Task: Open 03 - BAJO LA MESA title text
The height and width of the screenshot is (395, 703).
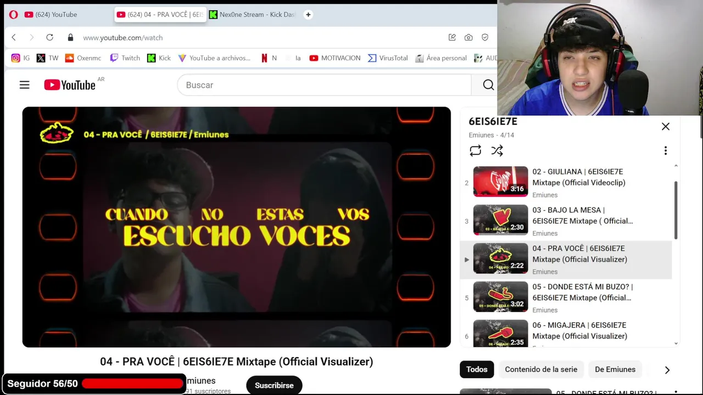Action: click(583, 216)
